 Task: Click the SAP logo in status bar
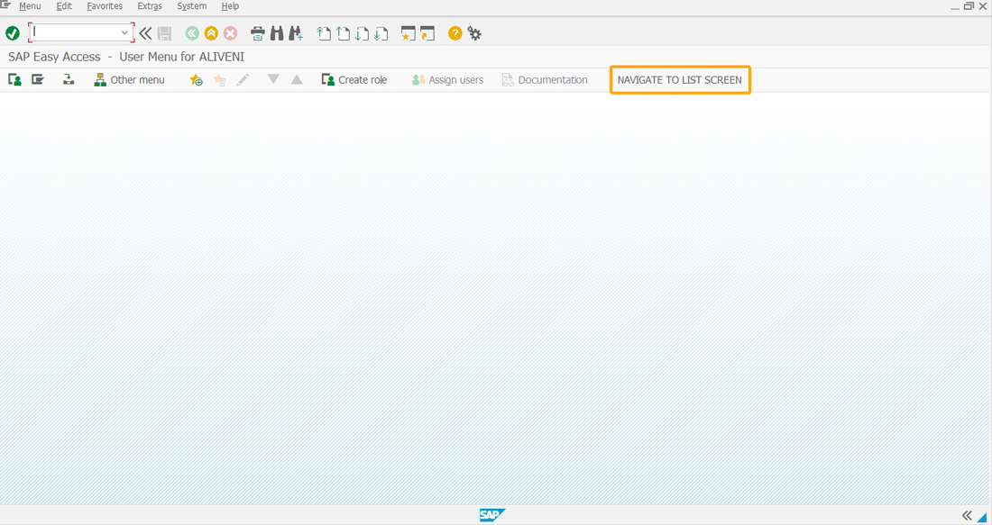492,515
